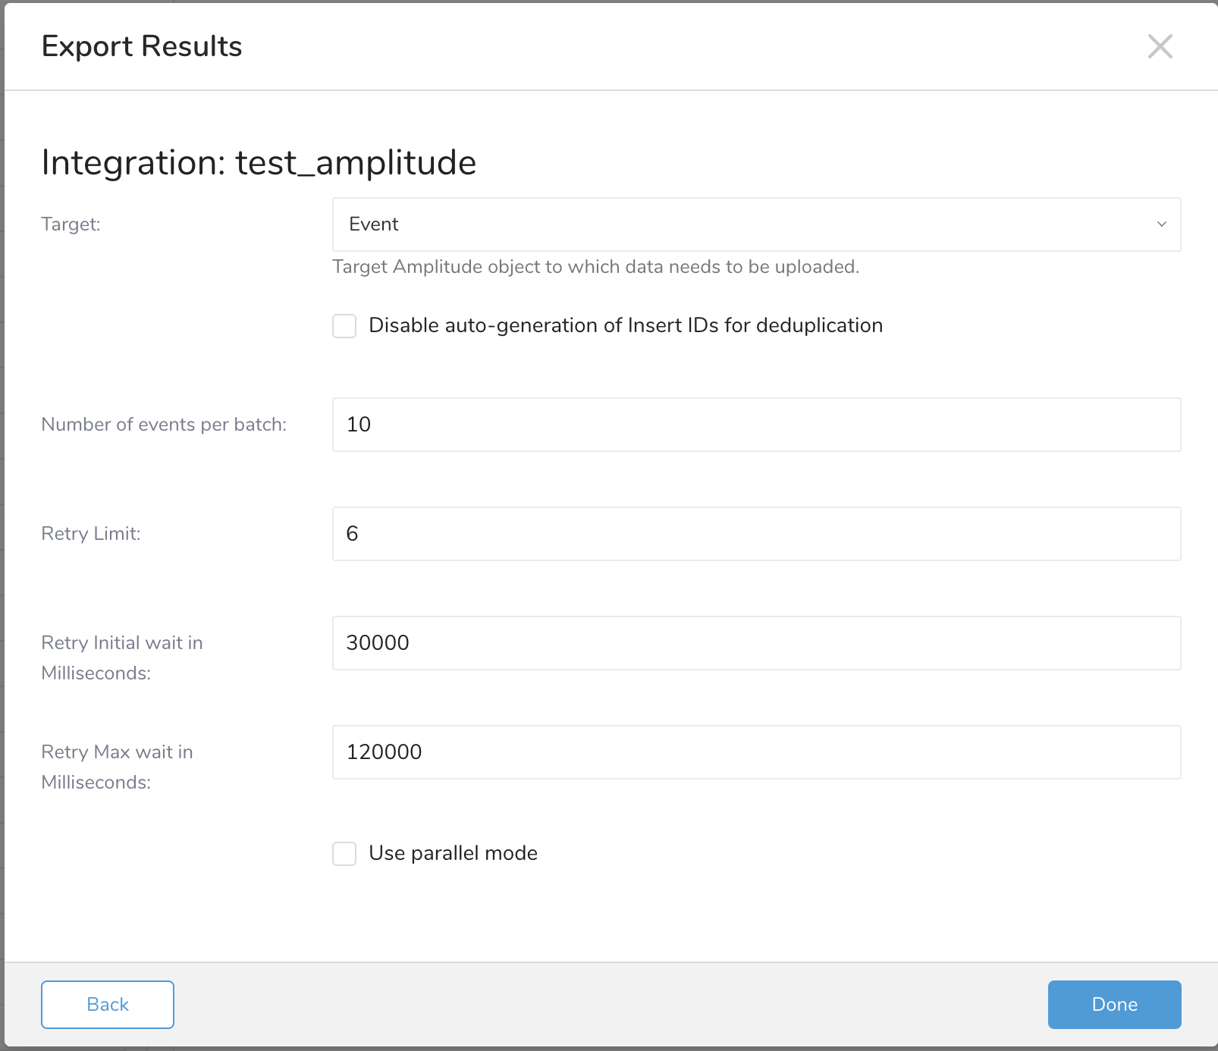Click the Retry Initial wait in Milliseconds label
This screenshot has width=1218, height=1051.
click(121, 657)
